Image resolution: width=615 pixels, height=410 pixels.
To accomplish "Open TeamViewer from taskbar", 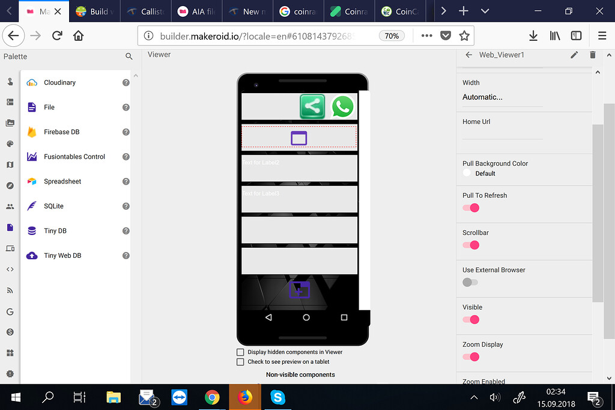I will [x=179, y=397].
